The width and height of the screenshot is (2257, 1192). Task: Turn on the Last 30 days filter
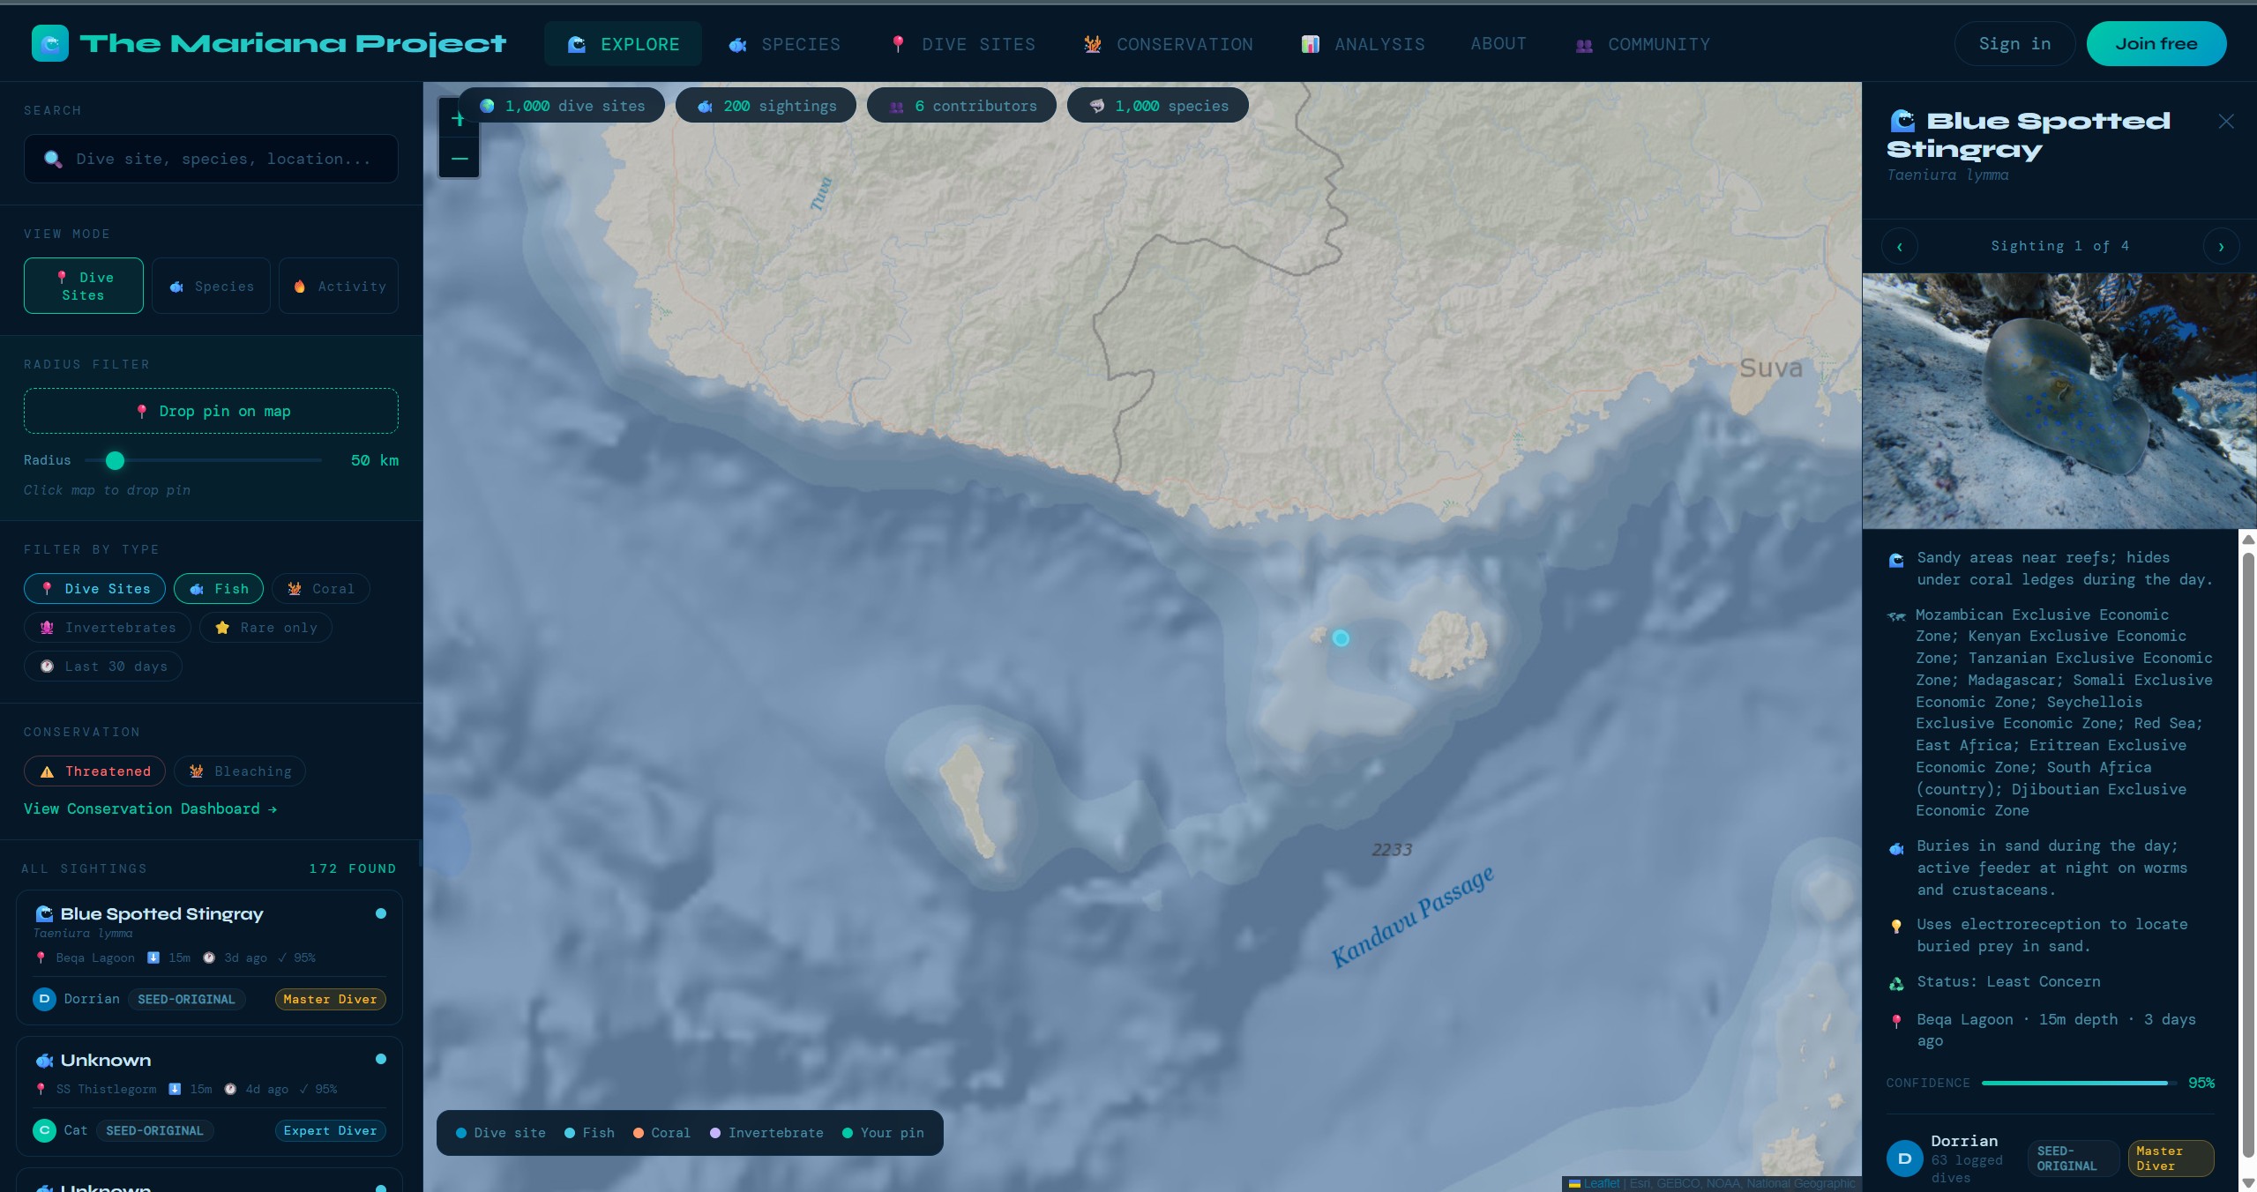point(102,666)
